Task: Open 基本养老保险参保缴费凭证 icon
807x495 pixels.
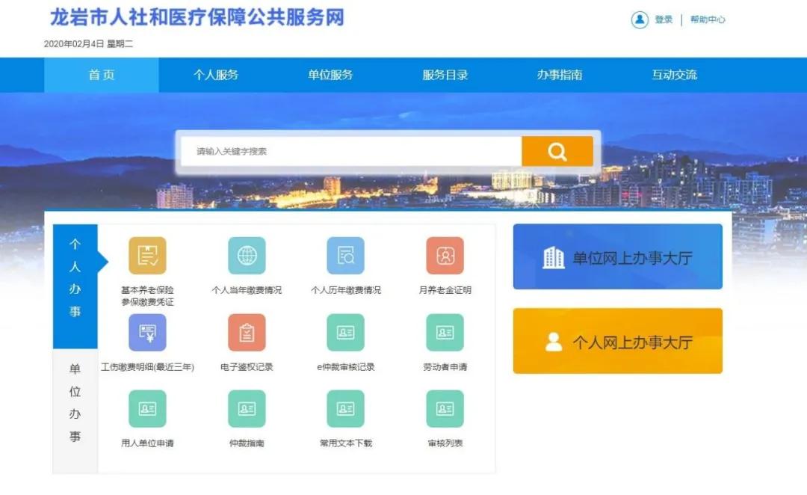Action: click(x=147, y=256)
